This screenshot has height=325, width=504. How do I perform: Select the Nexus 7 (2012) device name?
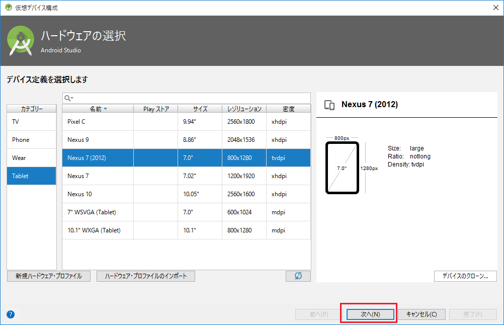coord(87,158)
